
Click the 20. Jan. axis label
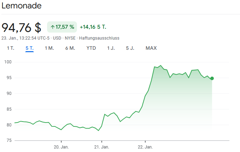click(61, 147)
